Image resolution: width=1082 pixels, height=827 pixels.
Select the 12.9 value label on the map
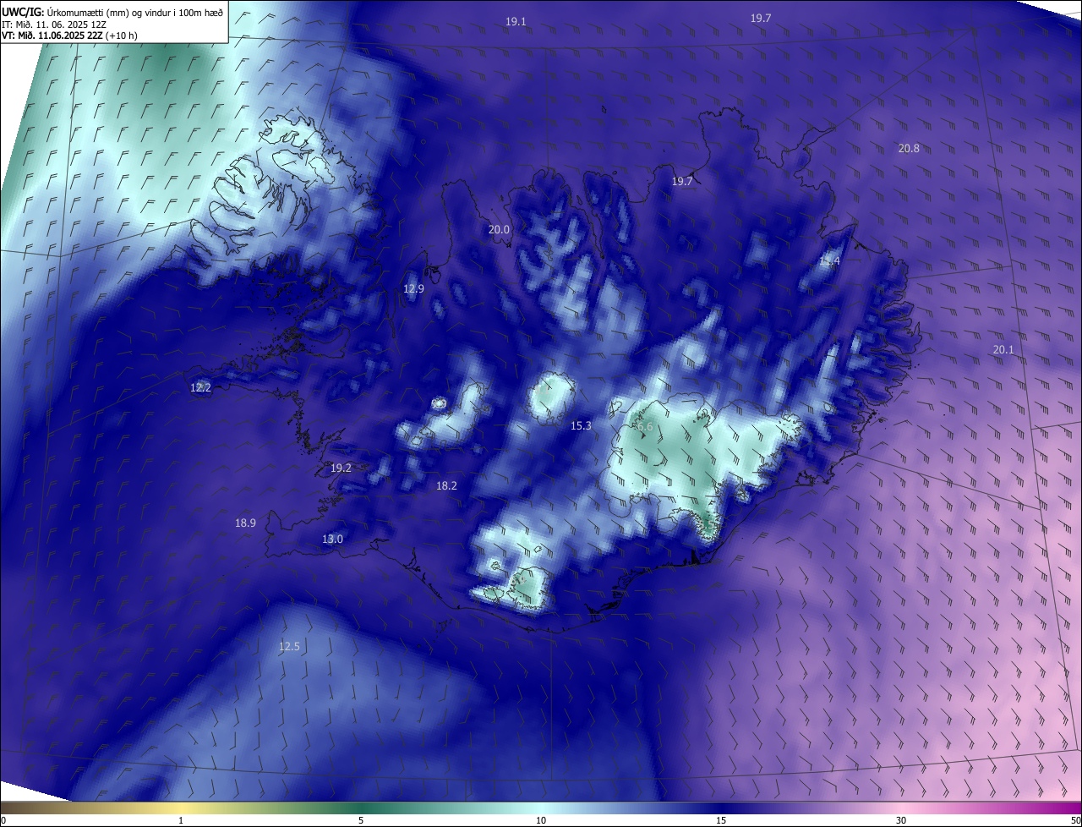click(413, 289)
